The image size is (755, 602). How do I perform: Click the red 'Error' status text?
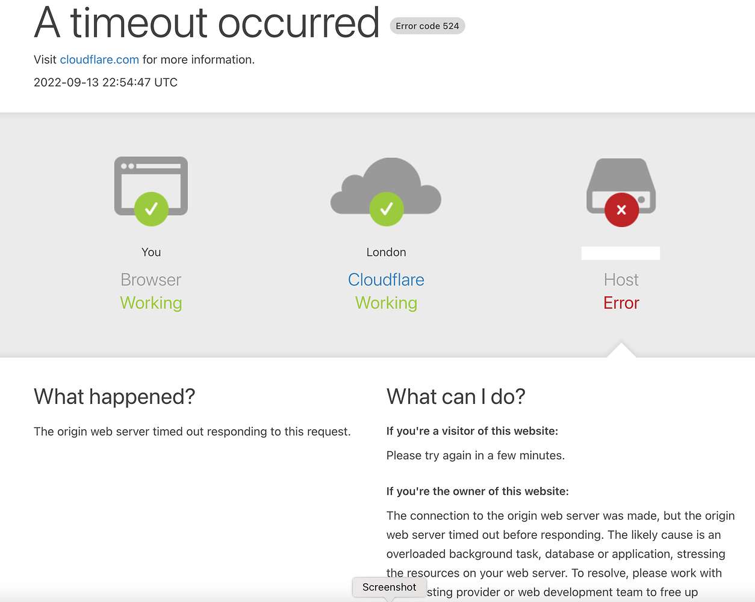621,303
